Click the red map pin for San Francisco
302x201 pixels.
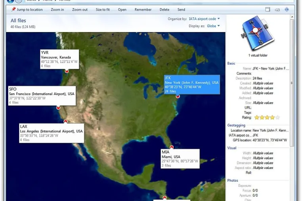pyautogui.click(x=58, y=108)
